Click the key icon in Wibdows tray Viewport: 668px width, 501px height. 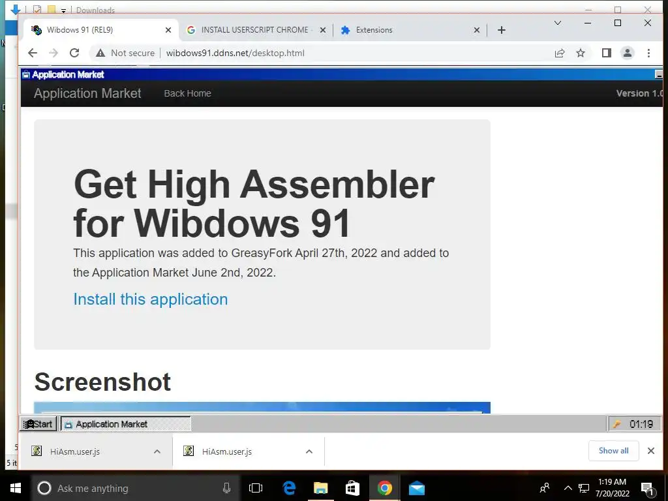[616, 424]
